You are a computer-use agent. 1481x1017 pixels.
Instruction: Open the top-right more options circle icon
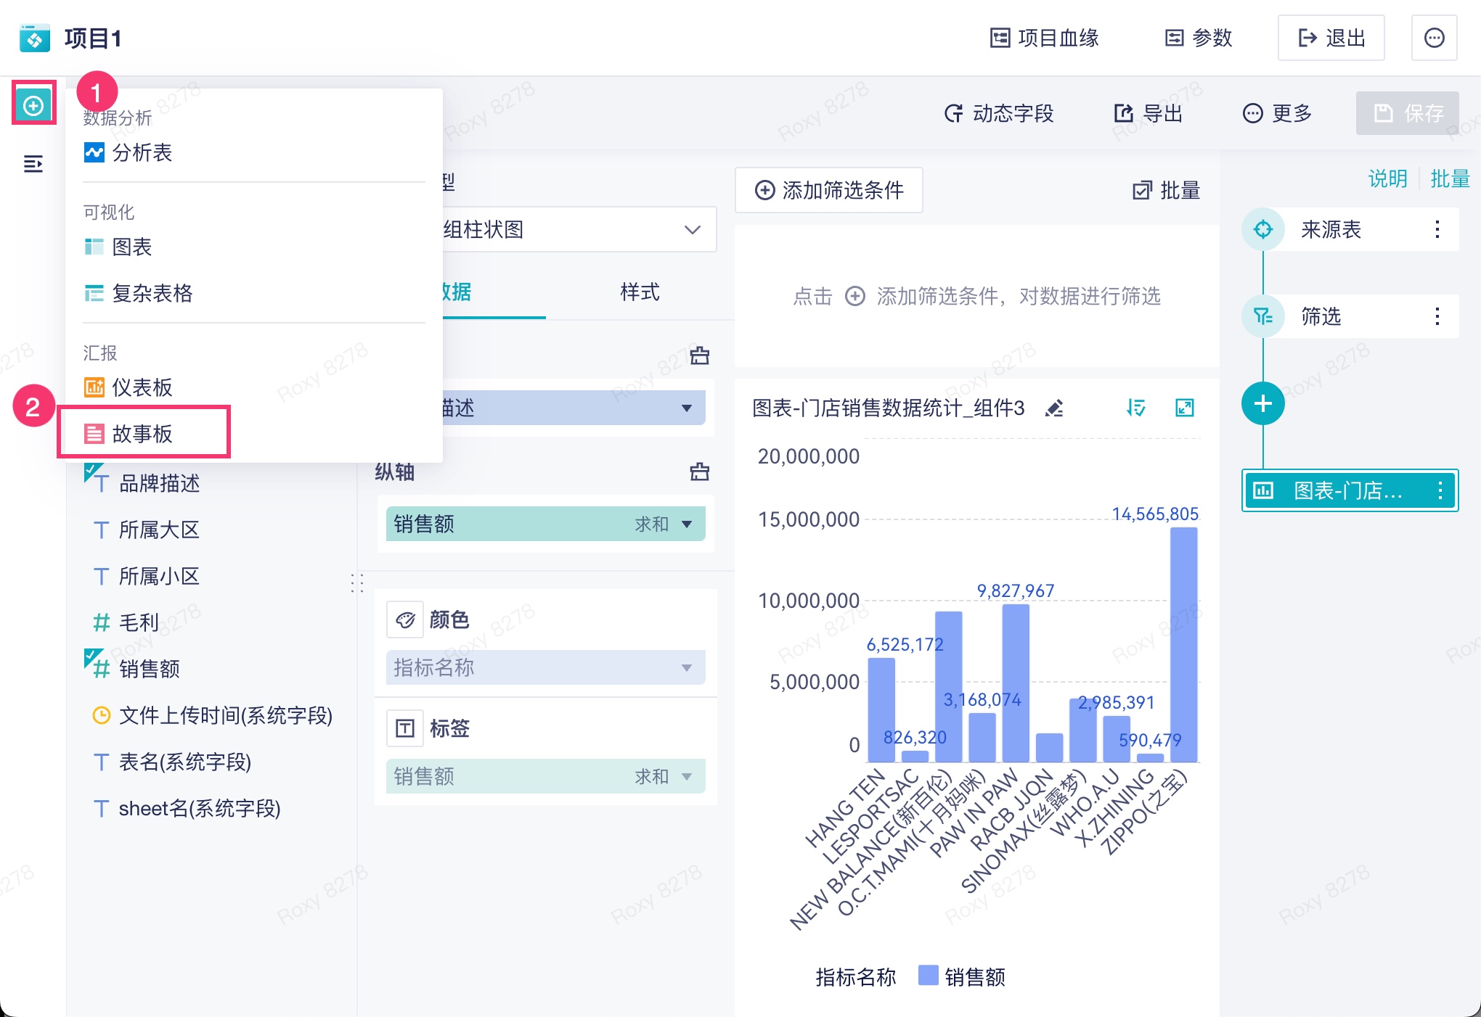[1434, 38]
